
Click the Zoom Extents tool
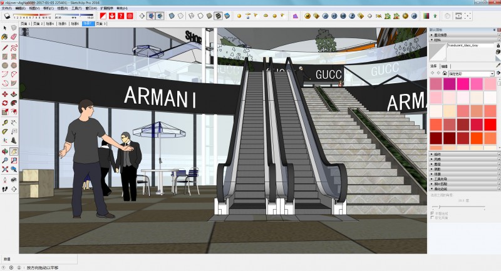[x=5, y=169]
